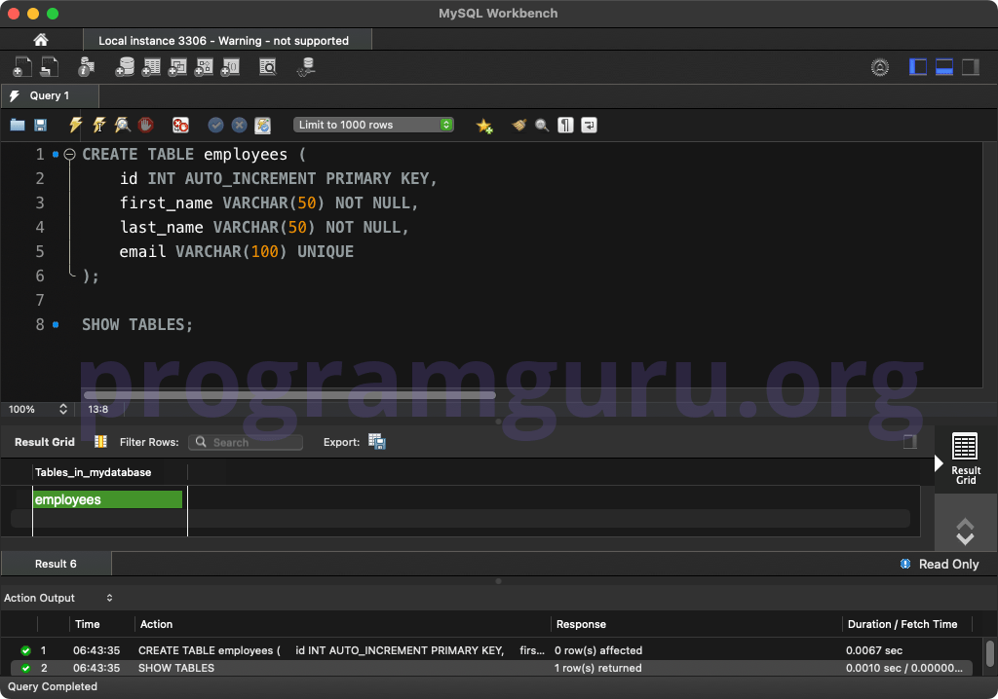Toggle word wrap in editor
Screen dimensions: 998x699
click(x=589, y=125)
